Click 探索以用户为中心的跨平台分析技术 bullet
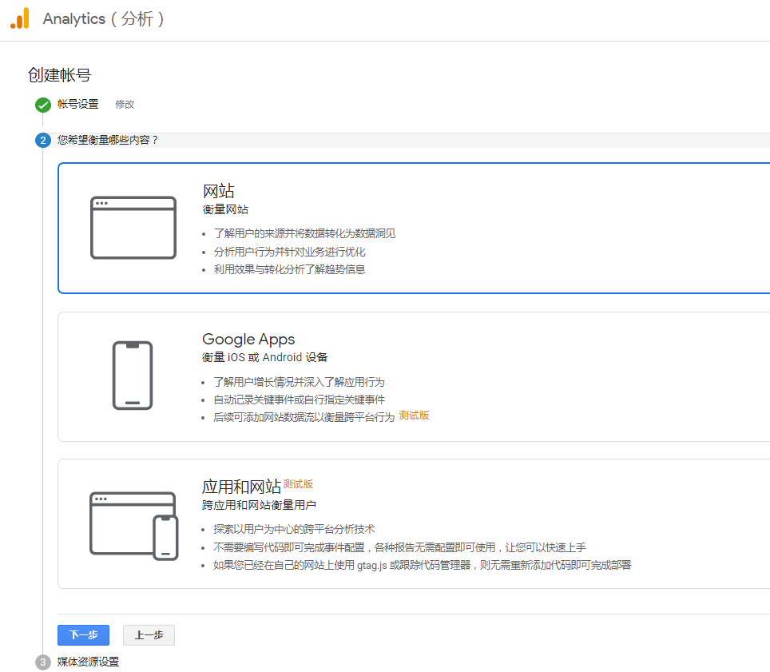Image resolution: width=770 pixels, height=672 pixels. [x=294, y=529]
